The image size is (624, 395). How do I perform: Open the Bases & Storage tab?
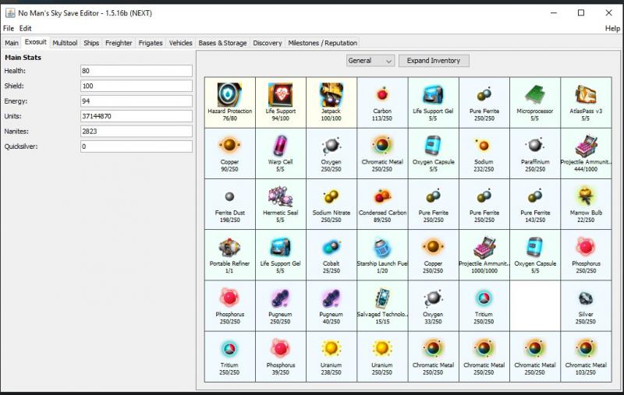click(x=222, y=43)
